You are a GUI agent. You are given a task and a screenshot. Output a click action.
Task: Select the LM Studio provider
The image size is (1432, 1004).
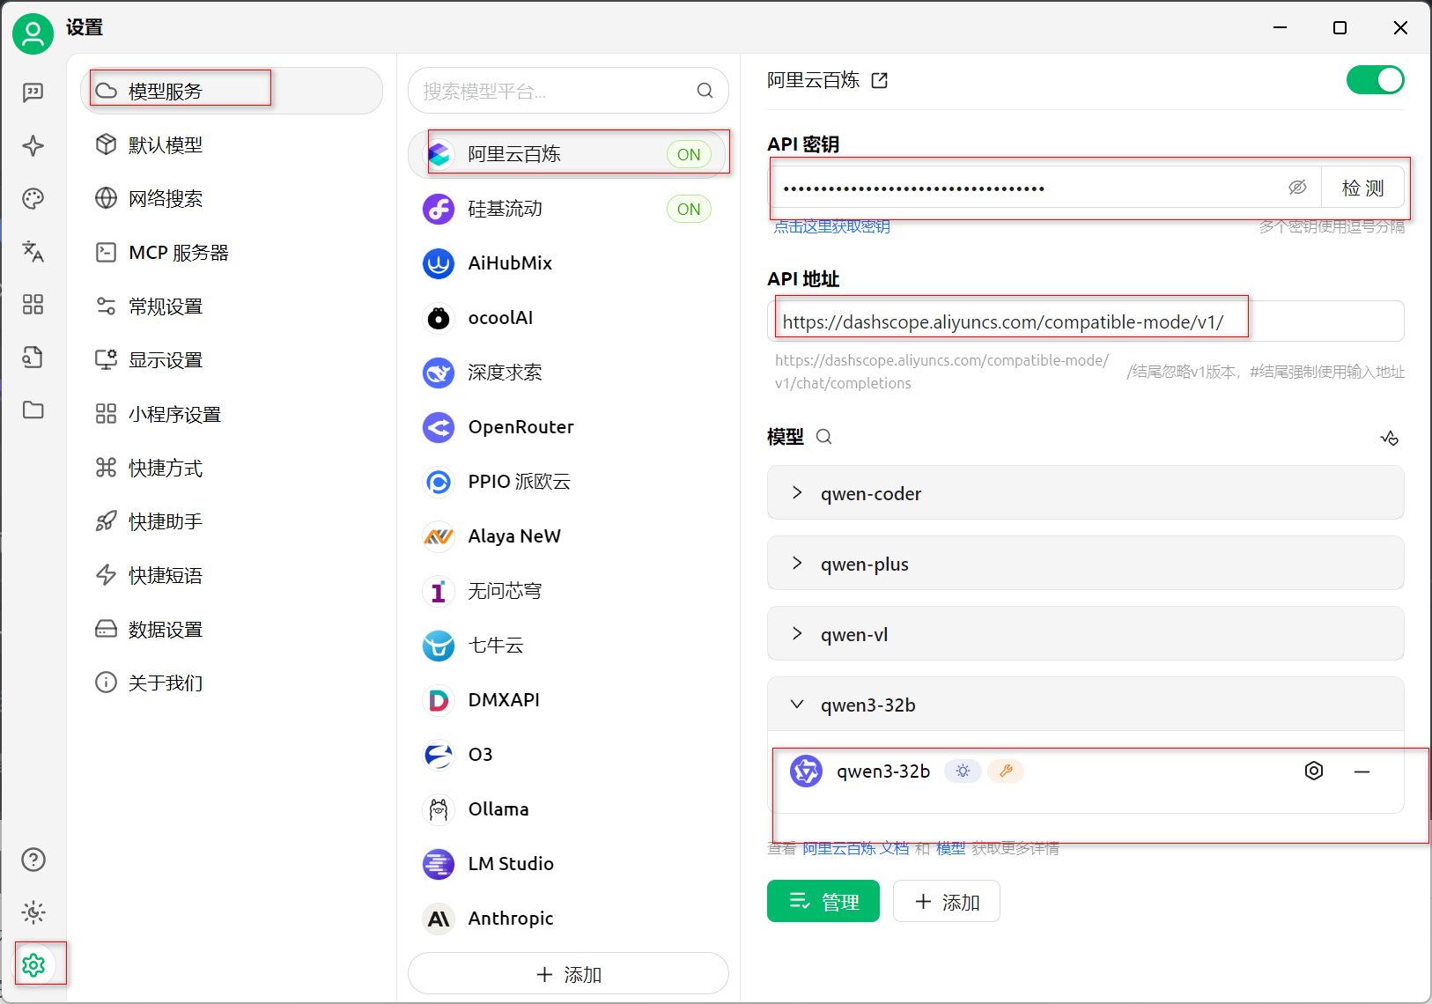(x=568, y=864)
